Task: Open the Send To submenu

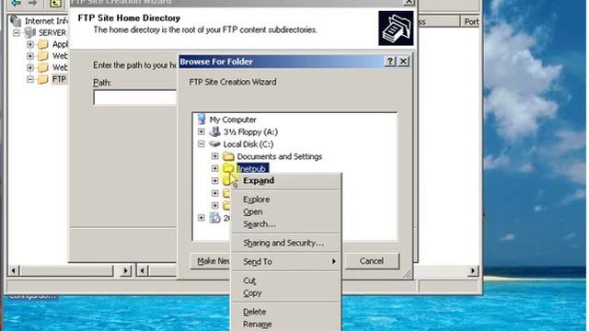Action: click(285, 261)
